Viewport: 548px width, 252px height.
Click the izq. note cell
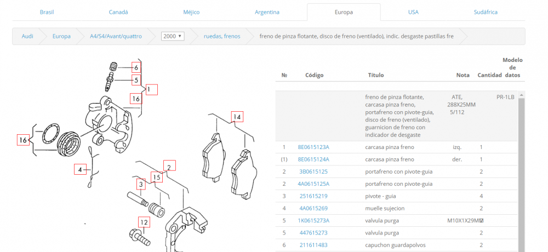click(457, 147)
